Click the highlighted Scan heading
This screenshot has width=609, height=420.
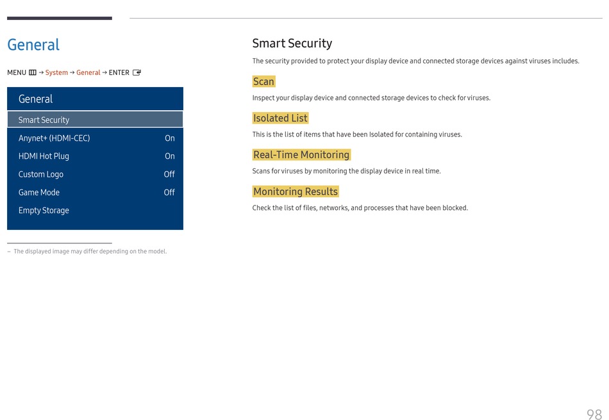(263, 81)
